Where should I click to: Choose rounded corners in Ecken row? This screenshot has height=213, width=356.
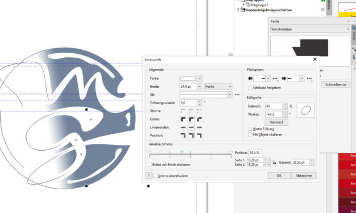pyautogui.click(x=191, y=119)
